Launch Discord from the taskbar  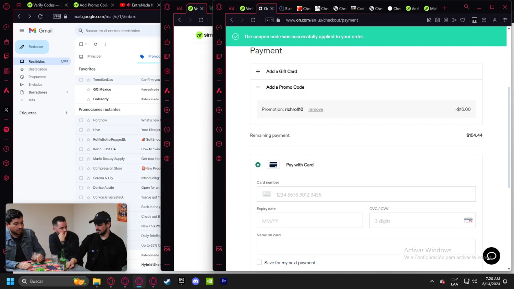point(196,281)
